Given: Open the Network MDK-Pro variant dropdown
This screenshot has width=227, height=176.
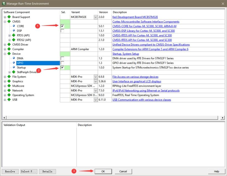Looking at the screenshot, I should pyautogui.click(x=96, y=91).
